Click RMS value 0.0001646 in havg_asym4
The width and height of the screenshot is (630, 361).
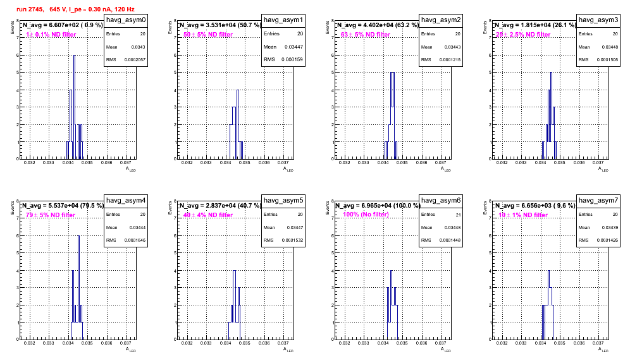pos(135,240)
